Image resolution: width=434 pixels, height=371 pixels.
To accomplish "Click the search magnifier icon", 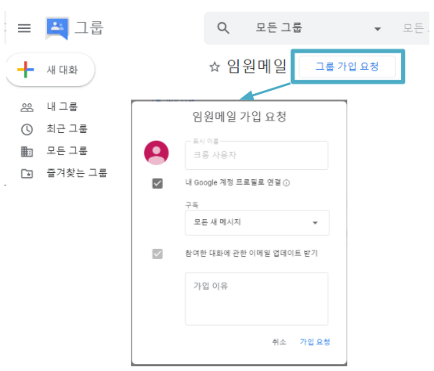I will click(x=223, y=28).
